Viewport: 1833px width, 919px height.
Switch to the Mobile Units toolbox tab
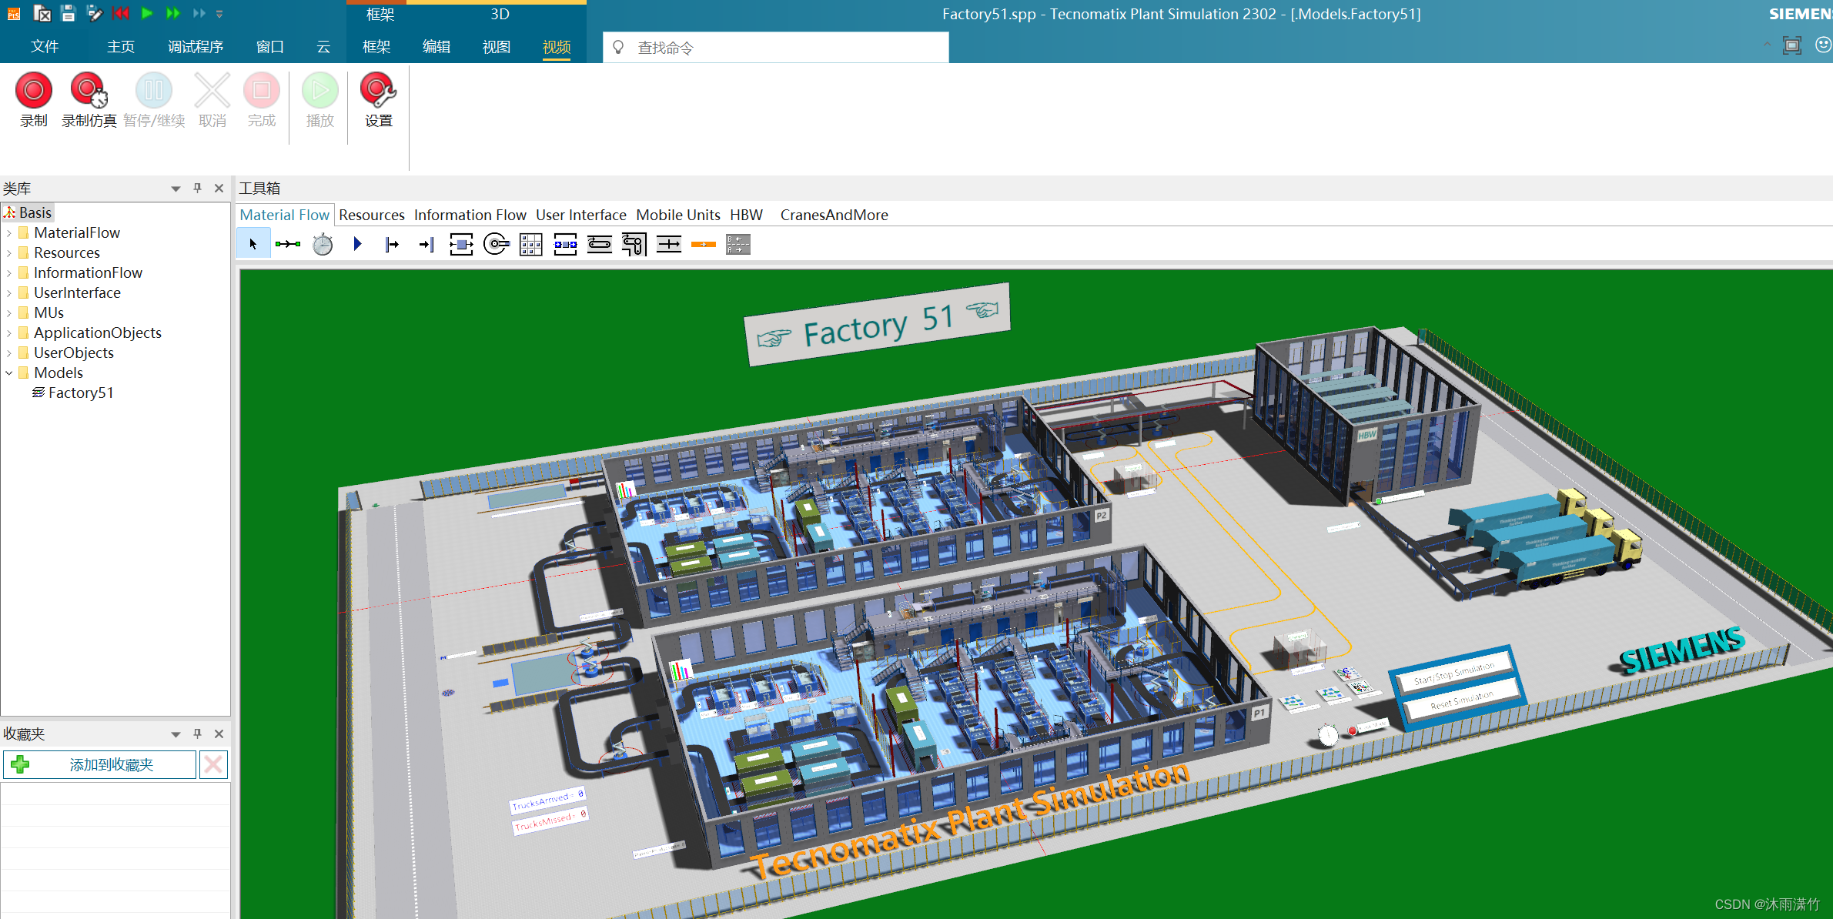click(677, 215)
